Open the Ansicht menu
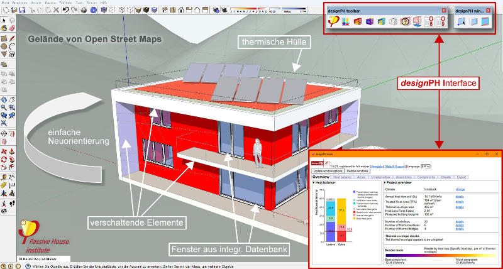This screenshot has width=503, height=269. (36, 3)
